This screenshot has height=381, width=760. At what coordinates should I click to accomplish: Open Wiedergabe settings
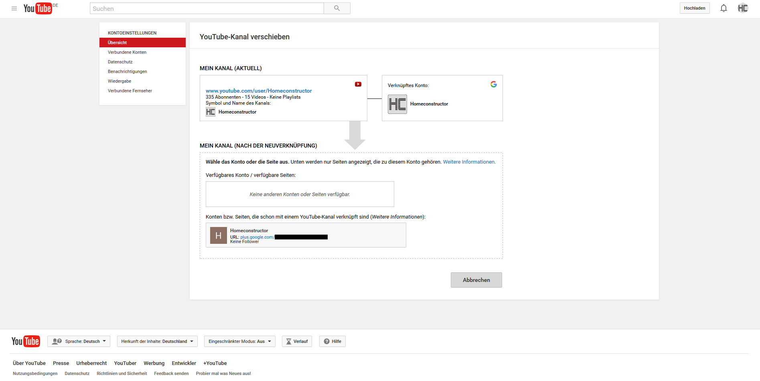pos(120,81)
